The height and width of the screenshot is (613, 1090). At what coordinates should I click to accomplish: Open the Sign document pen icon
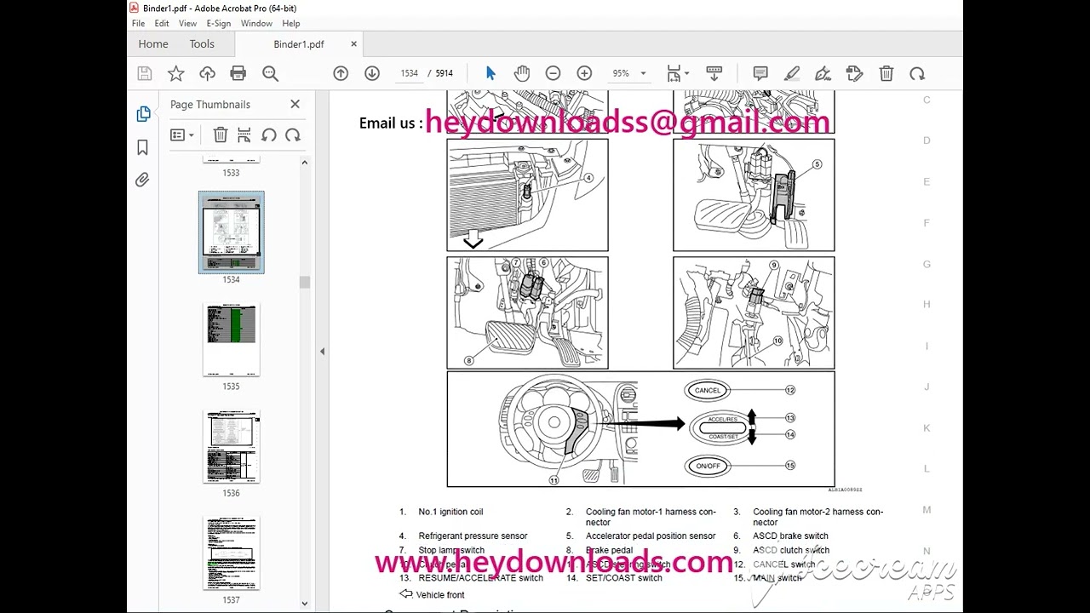click(823, 74)
